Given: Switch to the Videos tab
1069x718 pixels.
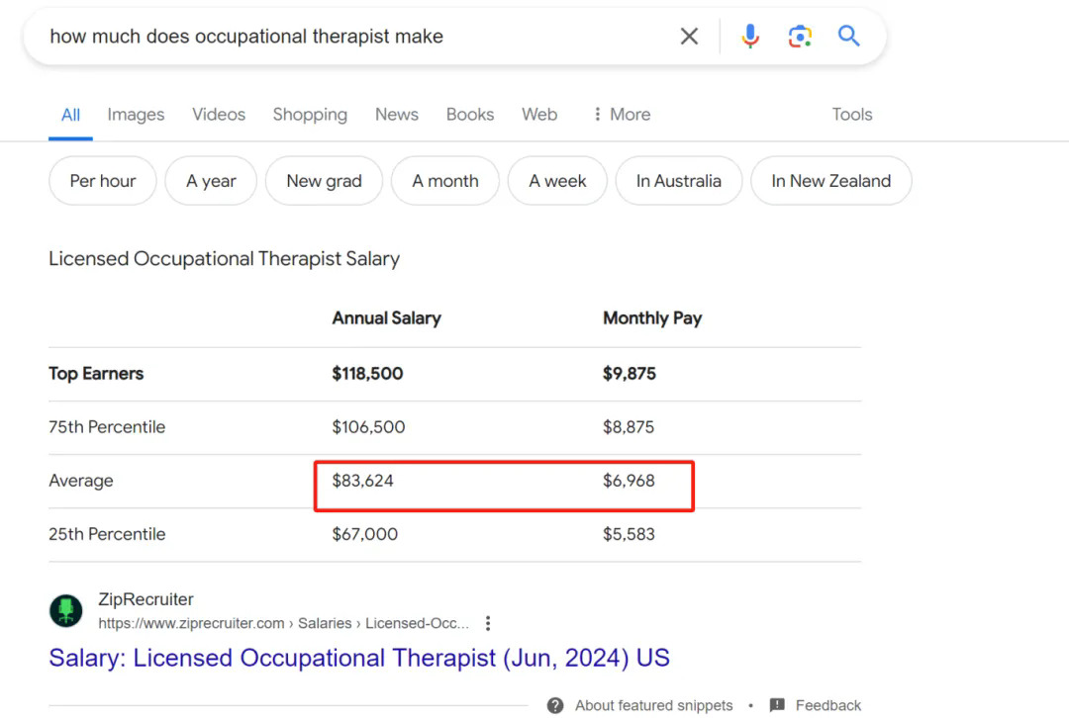Looking at the screenshot, I should tap(219, 115).
